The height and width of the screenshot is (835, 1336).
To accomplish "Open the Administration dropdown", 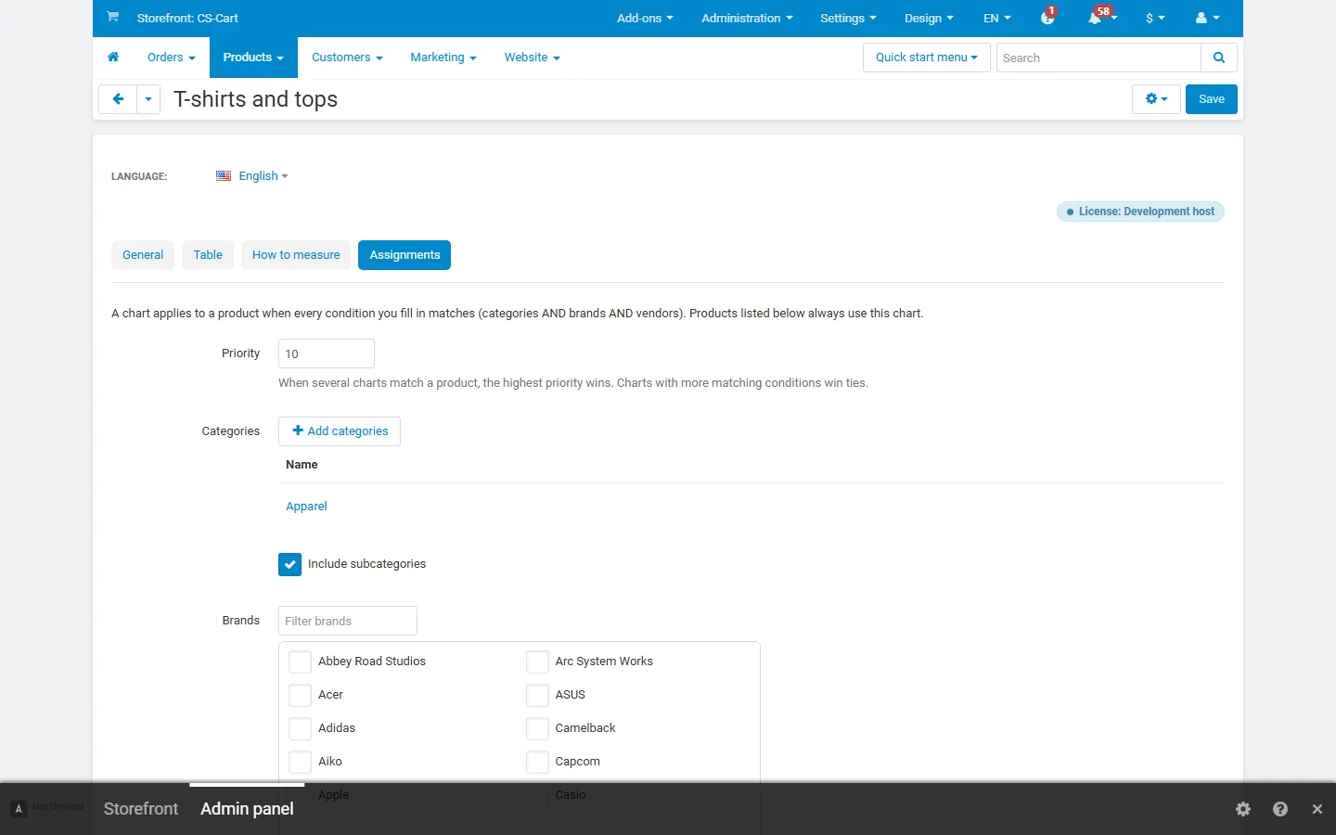I will [747, 18].
